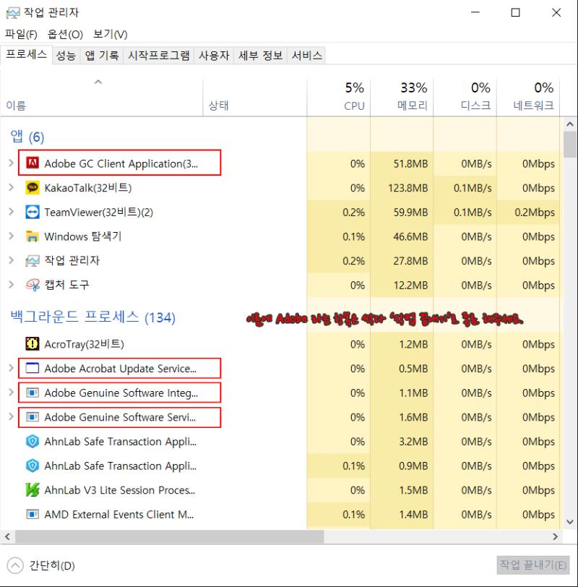The width and height of the screenshot is (578, 587).
Task: Click the Adobe Genuine Software Integ... icon
Action: point(33,393)
